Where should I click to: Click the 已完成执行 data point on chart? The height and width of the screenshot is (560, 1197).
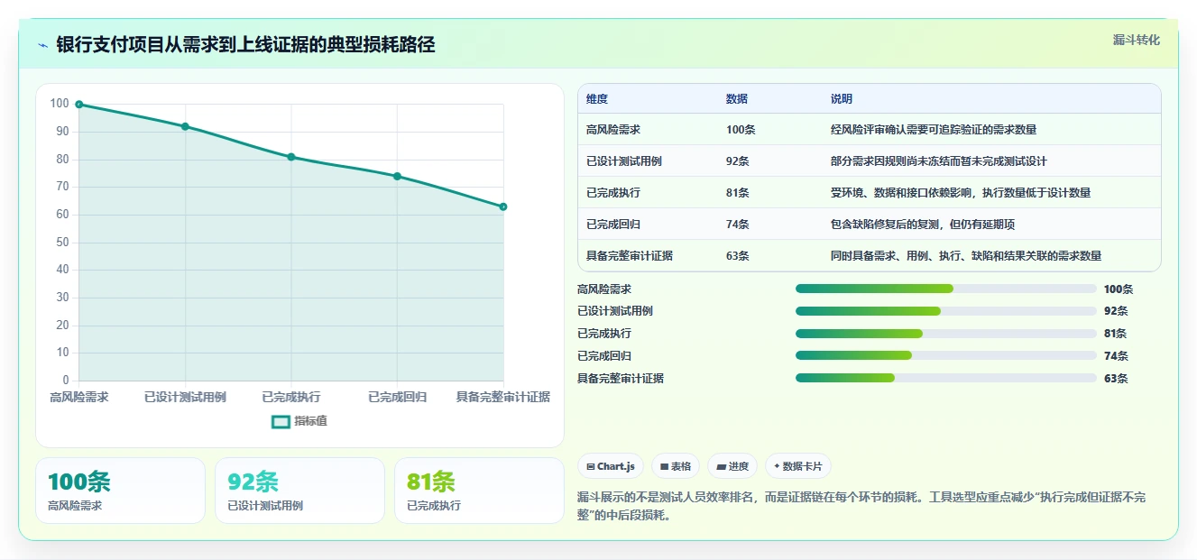[291, 157]
